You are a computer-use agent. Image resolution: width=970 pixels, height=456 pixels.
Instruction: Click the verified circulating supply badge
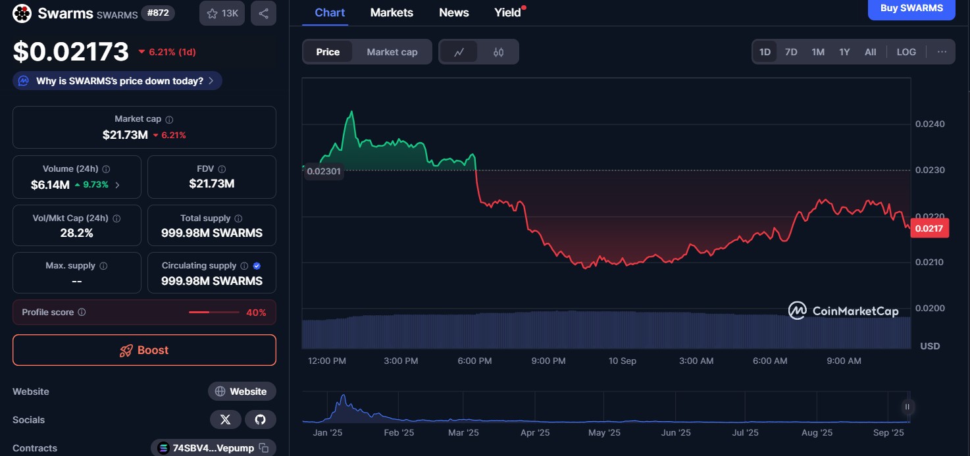(x=257, y=266)
